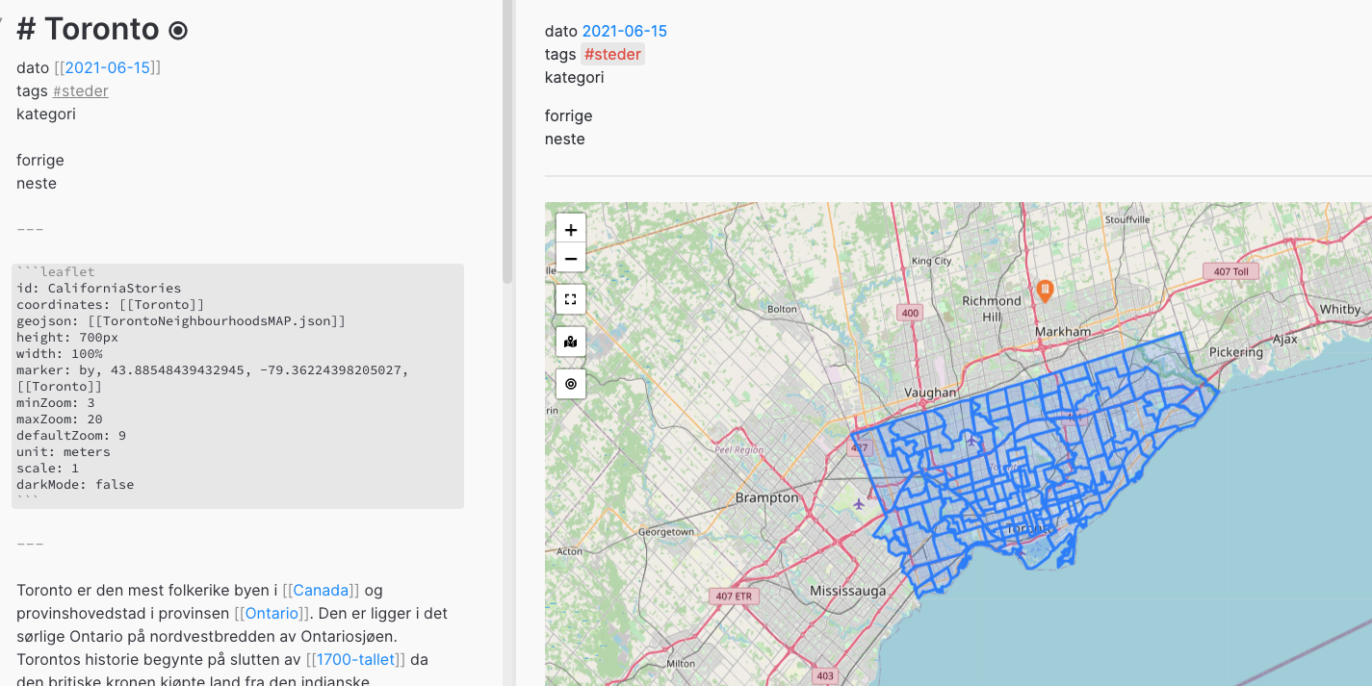Open the 1700-tallet wiki link
The height and width of the screenshot is (686, 1372).
point(355,659)
